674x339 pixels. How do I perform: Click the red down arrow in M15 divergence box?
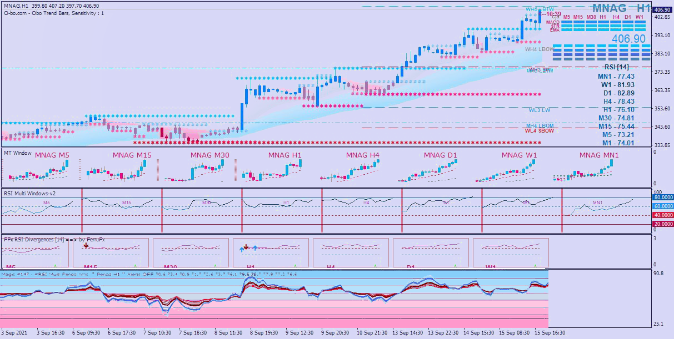[x=86, y=244]
